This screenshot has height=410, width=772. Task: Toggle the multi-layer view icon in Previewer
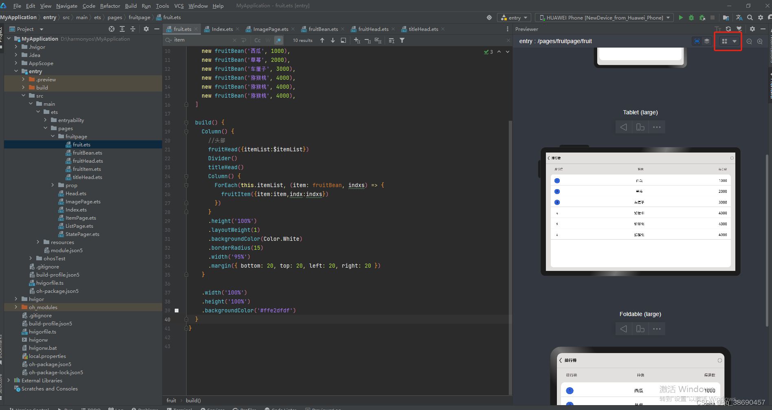click(x=707, y=41)
